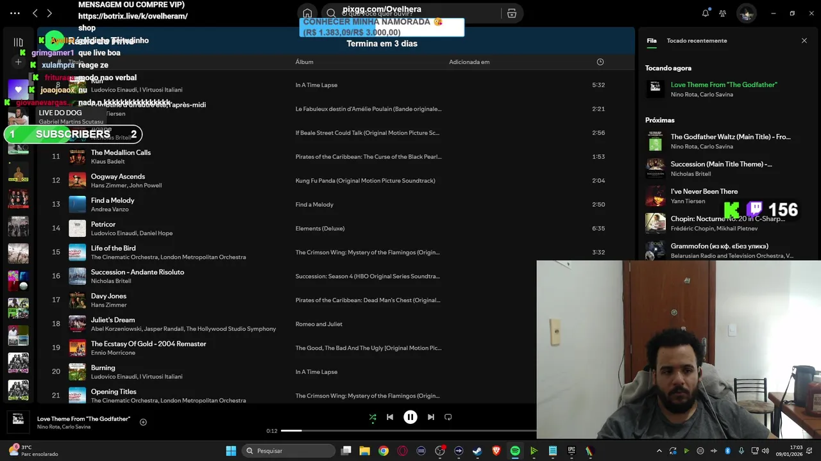This screenshot has width=821, height=461.
Task: Click the song progress bar
Action: point(408,431)
